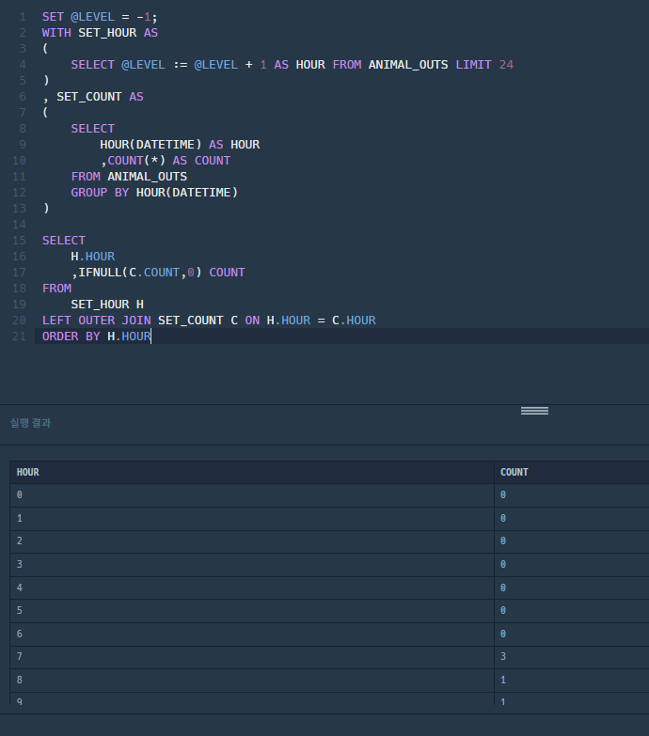The height and width of the screenshot is (736, 649).
Task: Click COUNT(*) AS COUNT on line 10
Action: (x=169, y=161)
